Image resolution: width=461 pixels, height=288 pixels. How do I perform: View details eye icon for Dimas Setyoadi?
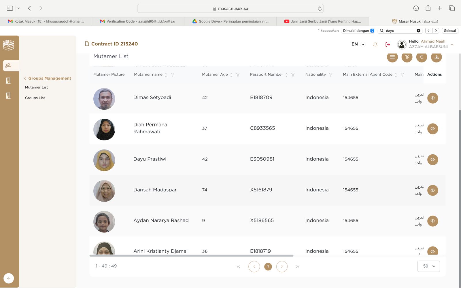(432, 98)
